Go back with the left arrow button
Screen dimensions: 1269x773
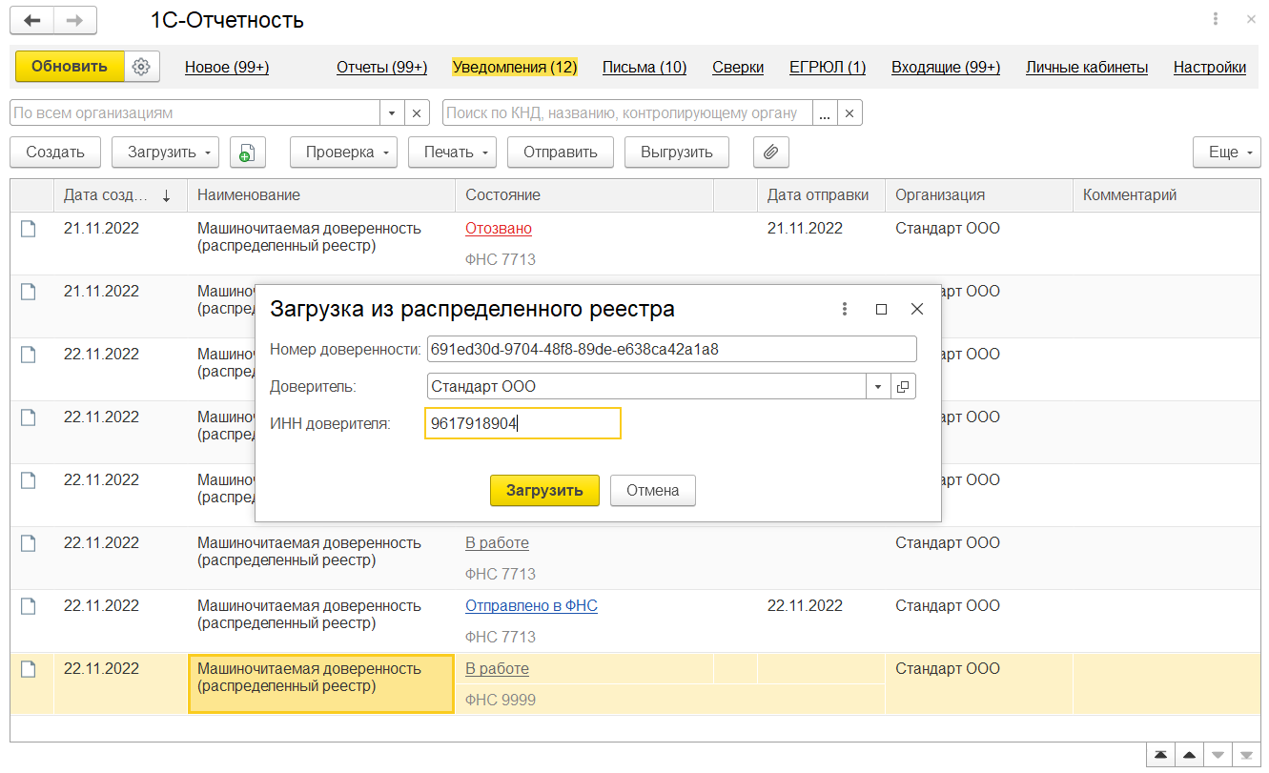point(32,20)
